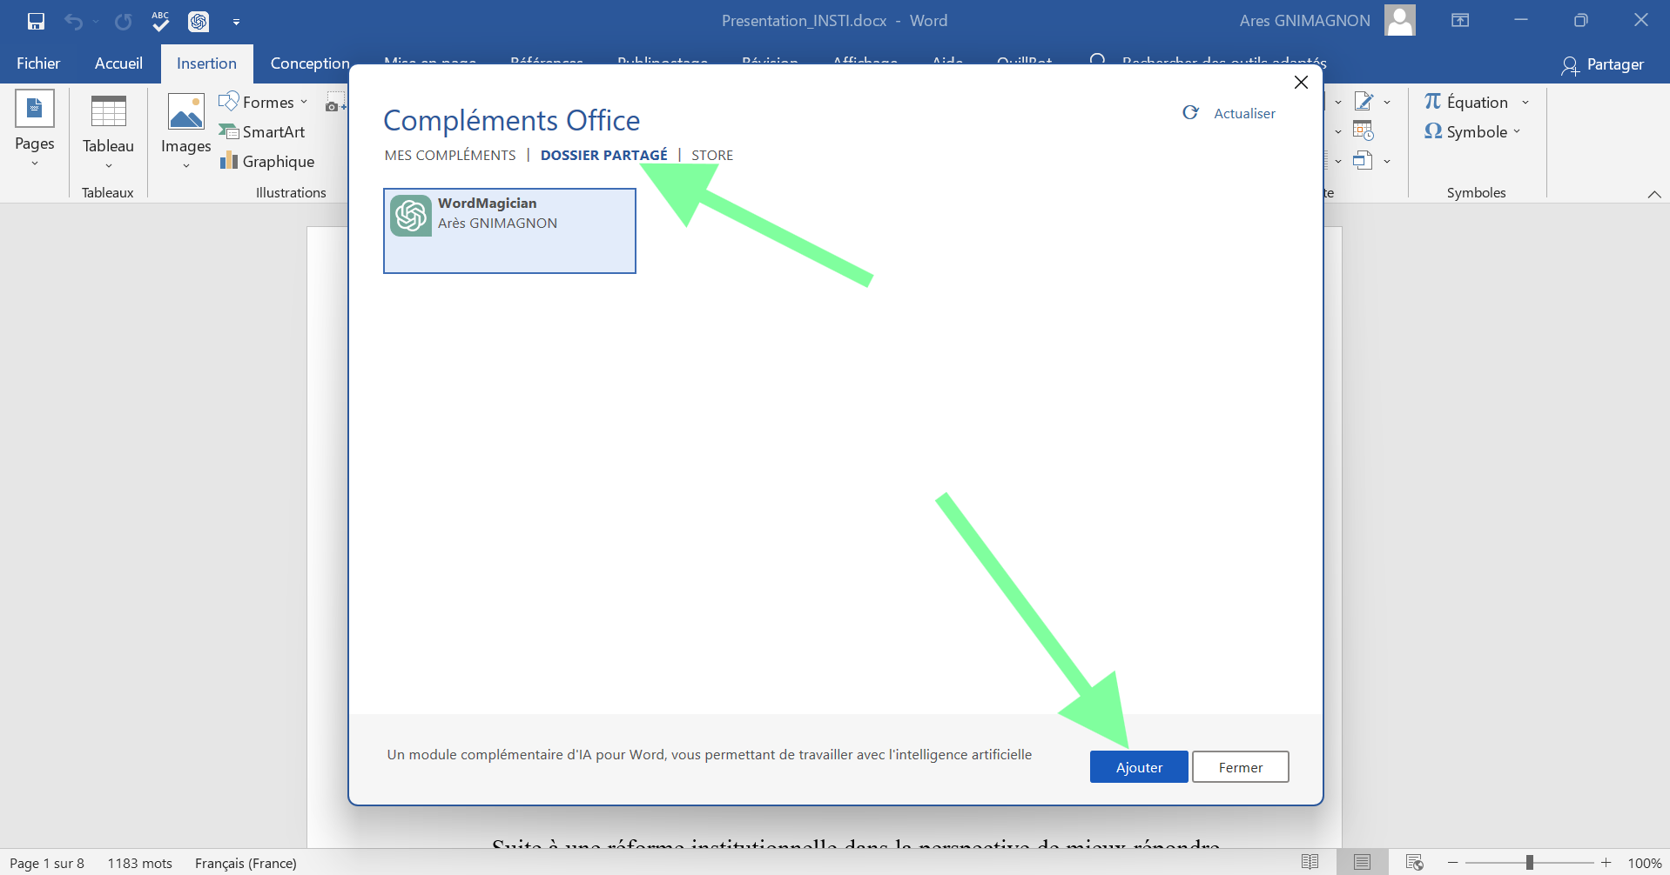
Task: Expand the quick access toolbar customization menu
Action: 236,22
